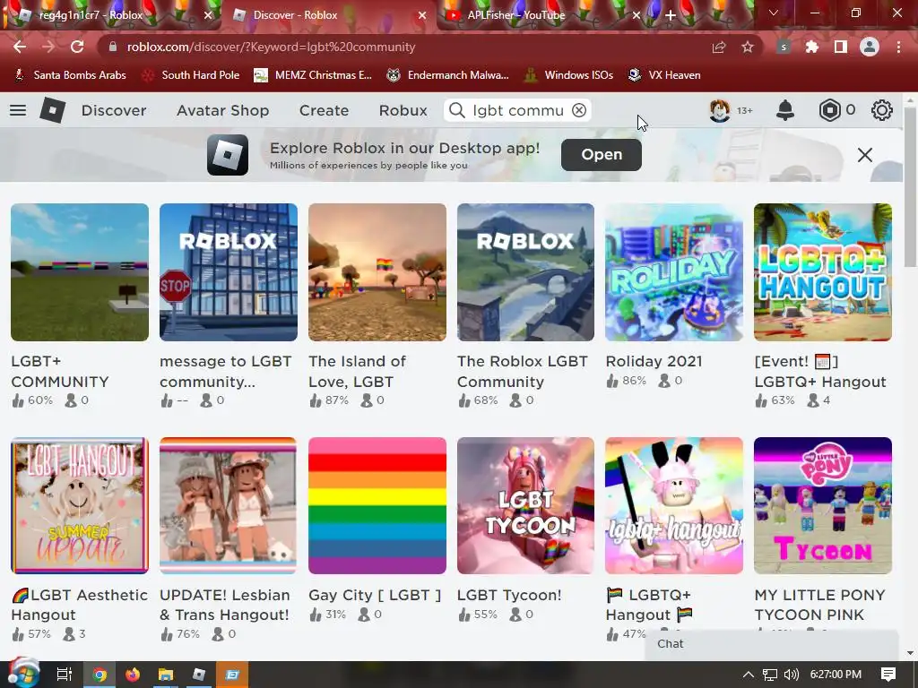Open the Robux balance icon
This screenshot has height=688, width=918.
[x=829, y=110]
